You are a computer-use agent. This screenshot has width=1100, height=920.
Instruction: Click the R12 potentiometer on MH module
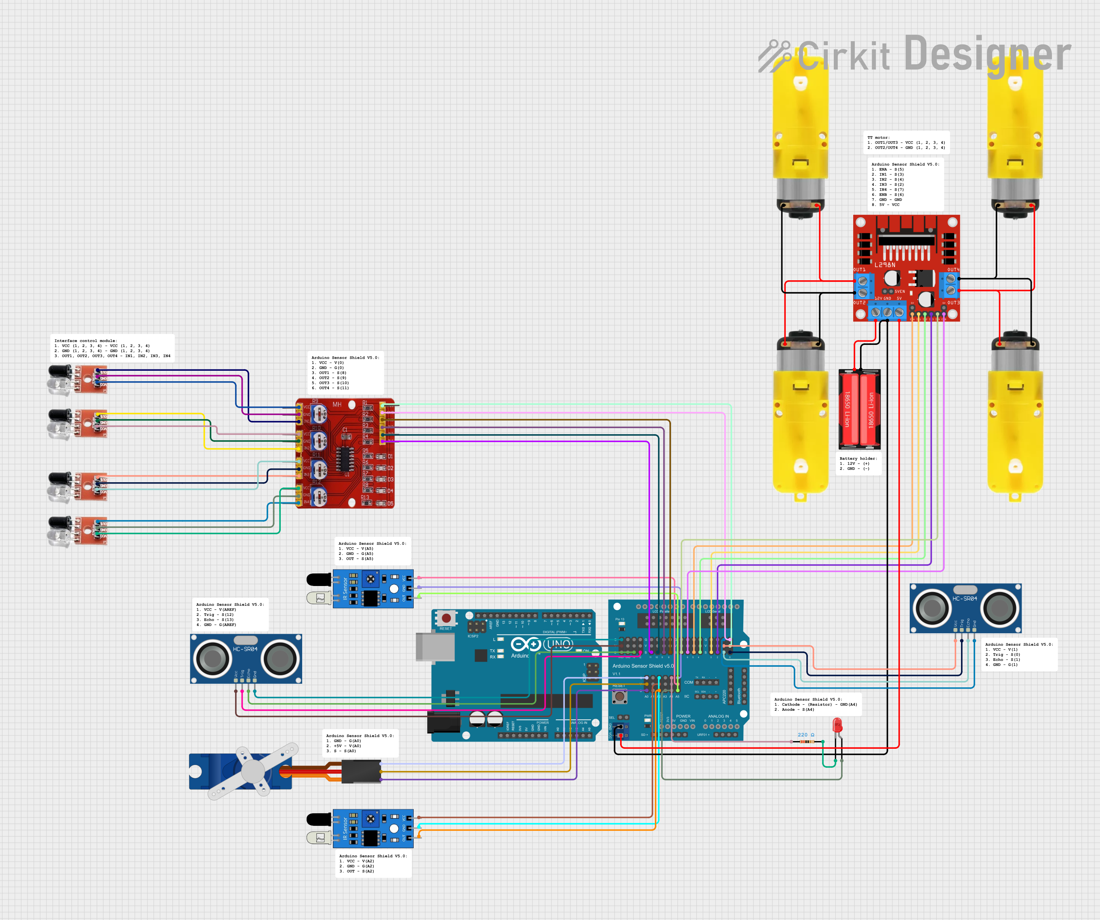pyautogui.click(x=319, y=496)
